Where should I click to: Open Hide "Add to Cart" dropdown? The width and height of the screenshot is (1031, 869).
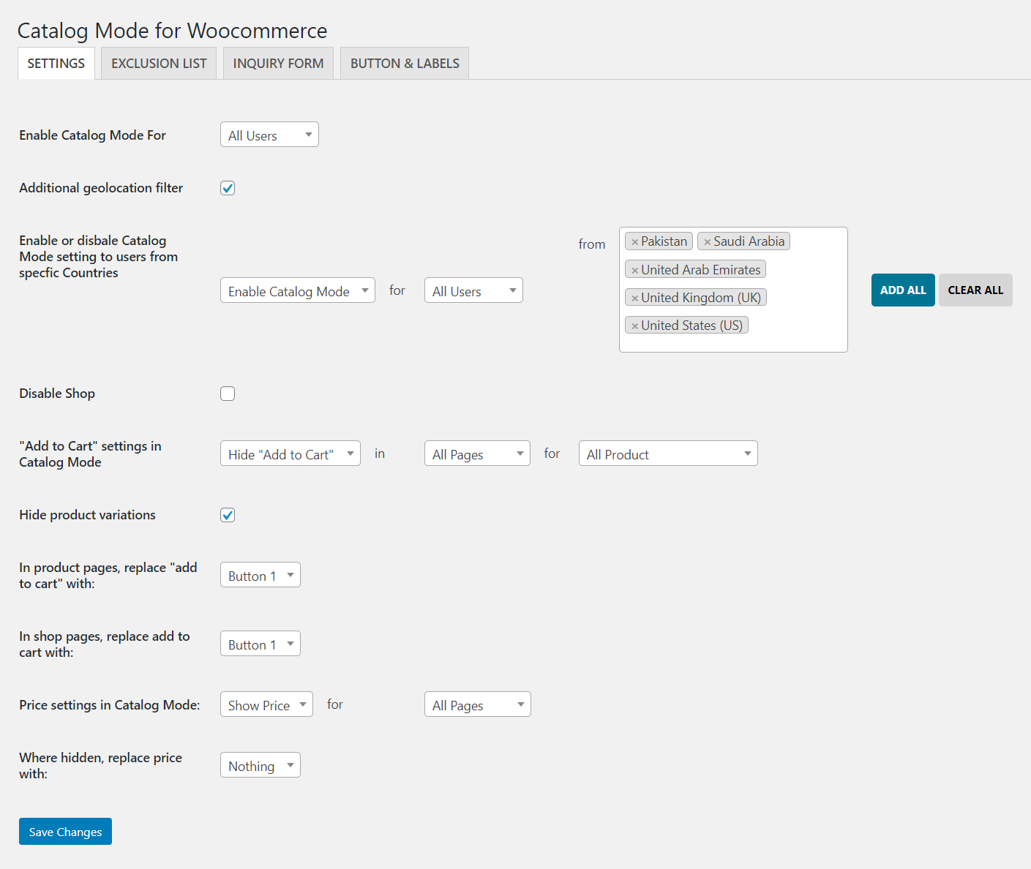click(290, 454)
